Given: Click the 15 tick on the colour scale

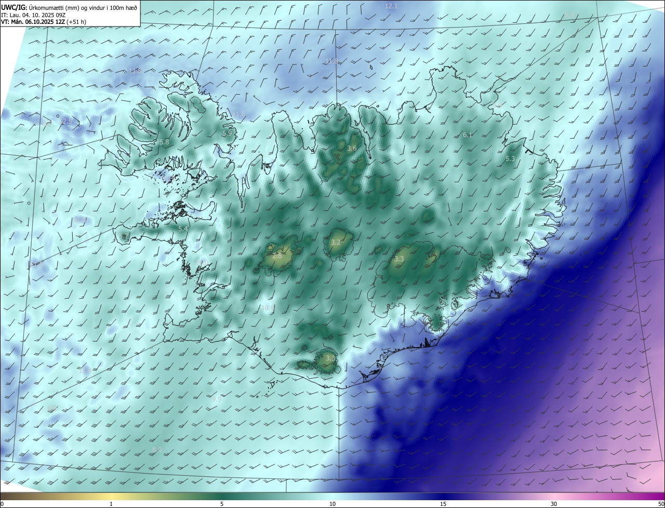Looking at the screenshot, I should click(x=443, y=504).
